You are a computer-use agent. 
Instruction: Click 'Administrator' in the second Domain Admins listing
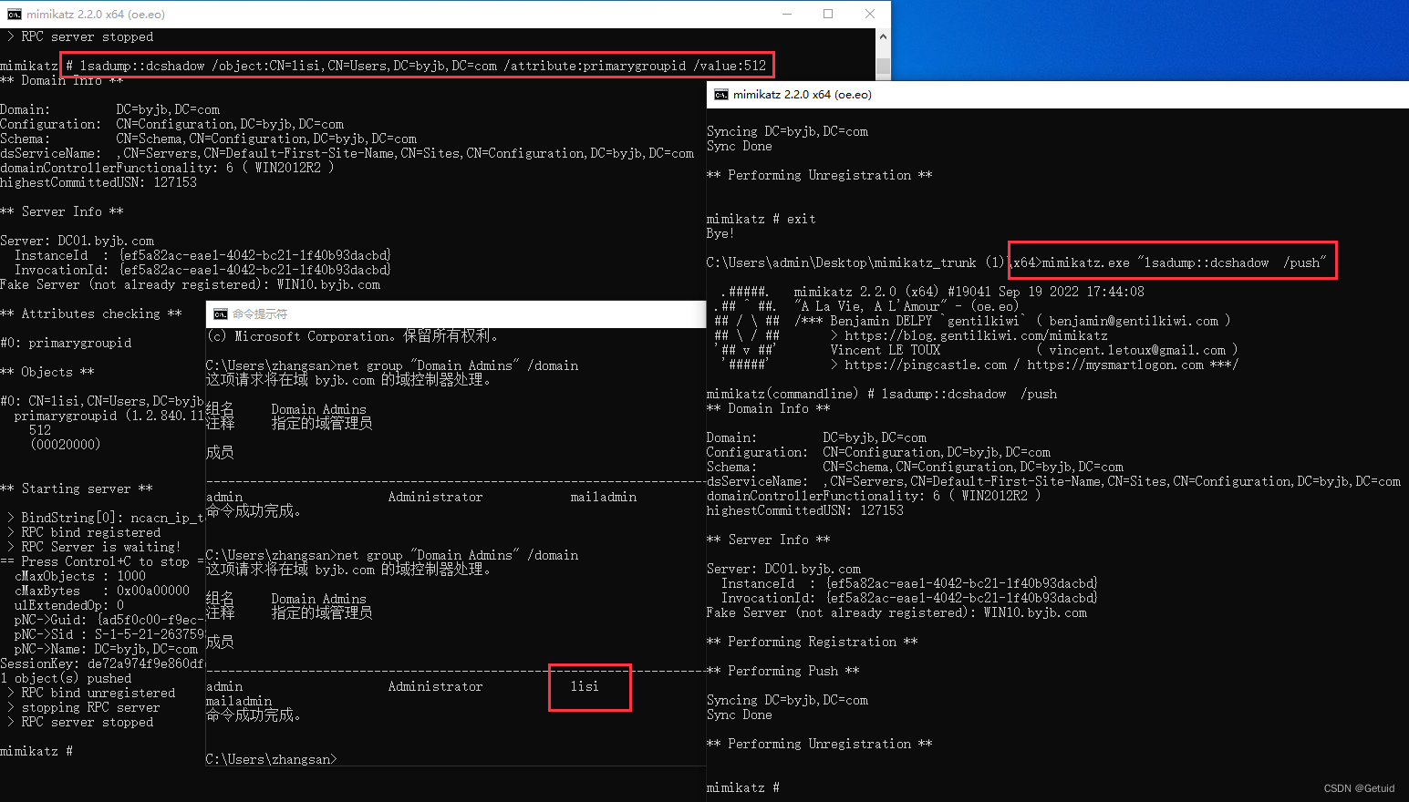click(x=435, y=686)
